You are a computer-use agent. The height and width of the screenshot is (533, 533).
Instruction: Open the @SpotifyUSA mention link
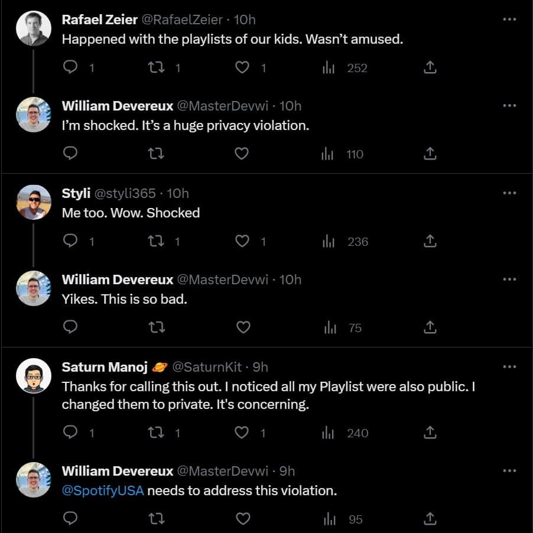point(103,491)
